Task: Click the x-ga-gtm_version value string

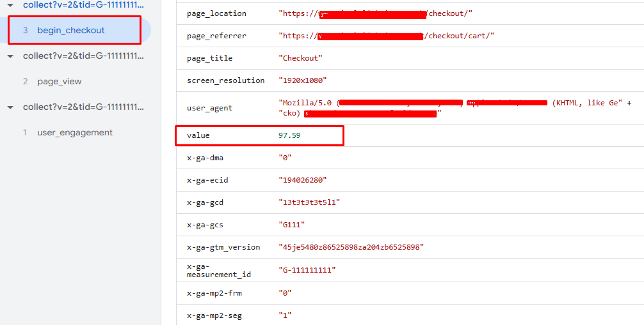Action: coord(351,247)
